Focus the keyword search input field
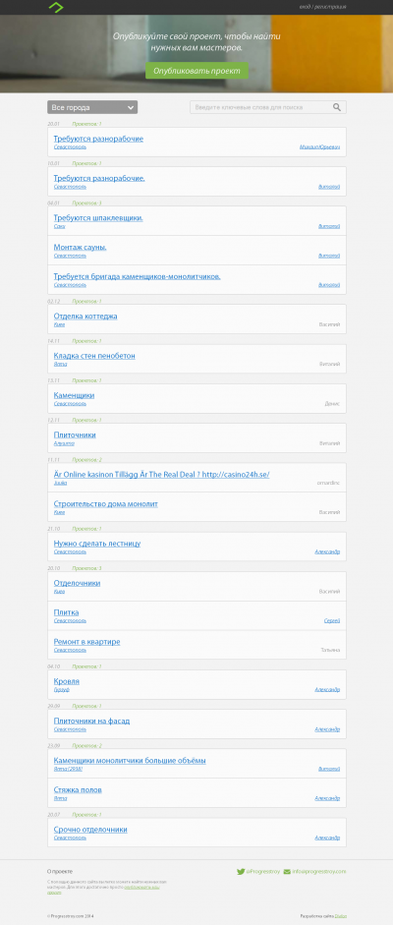Image resolution: width=393 pixels, height=925 pixels. tap(268, 107)
